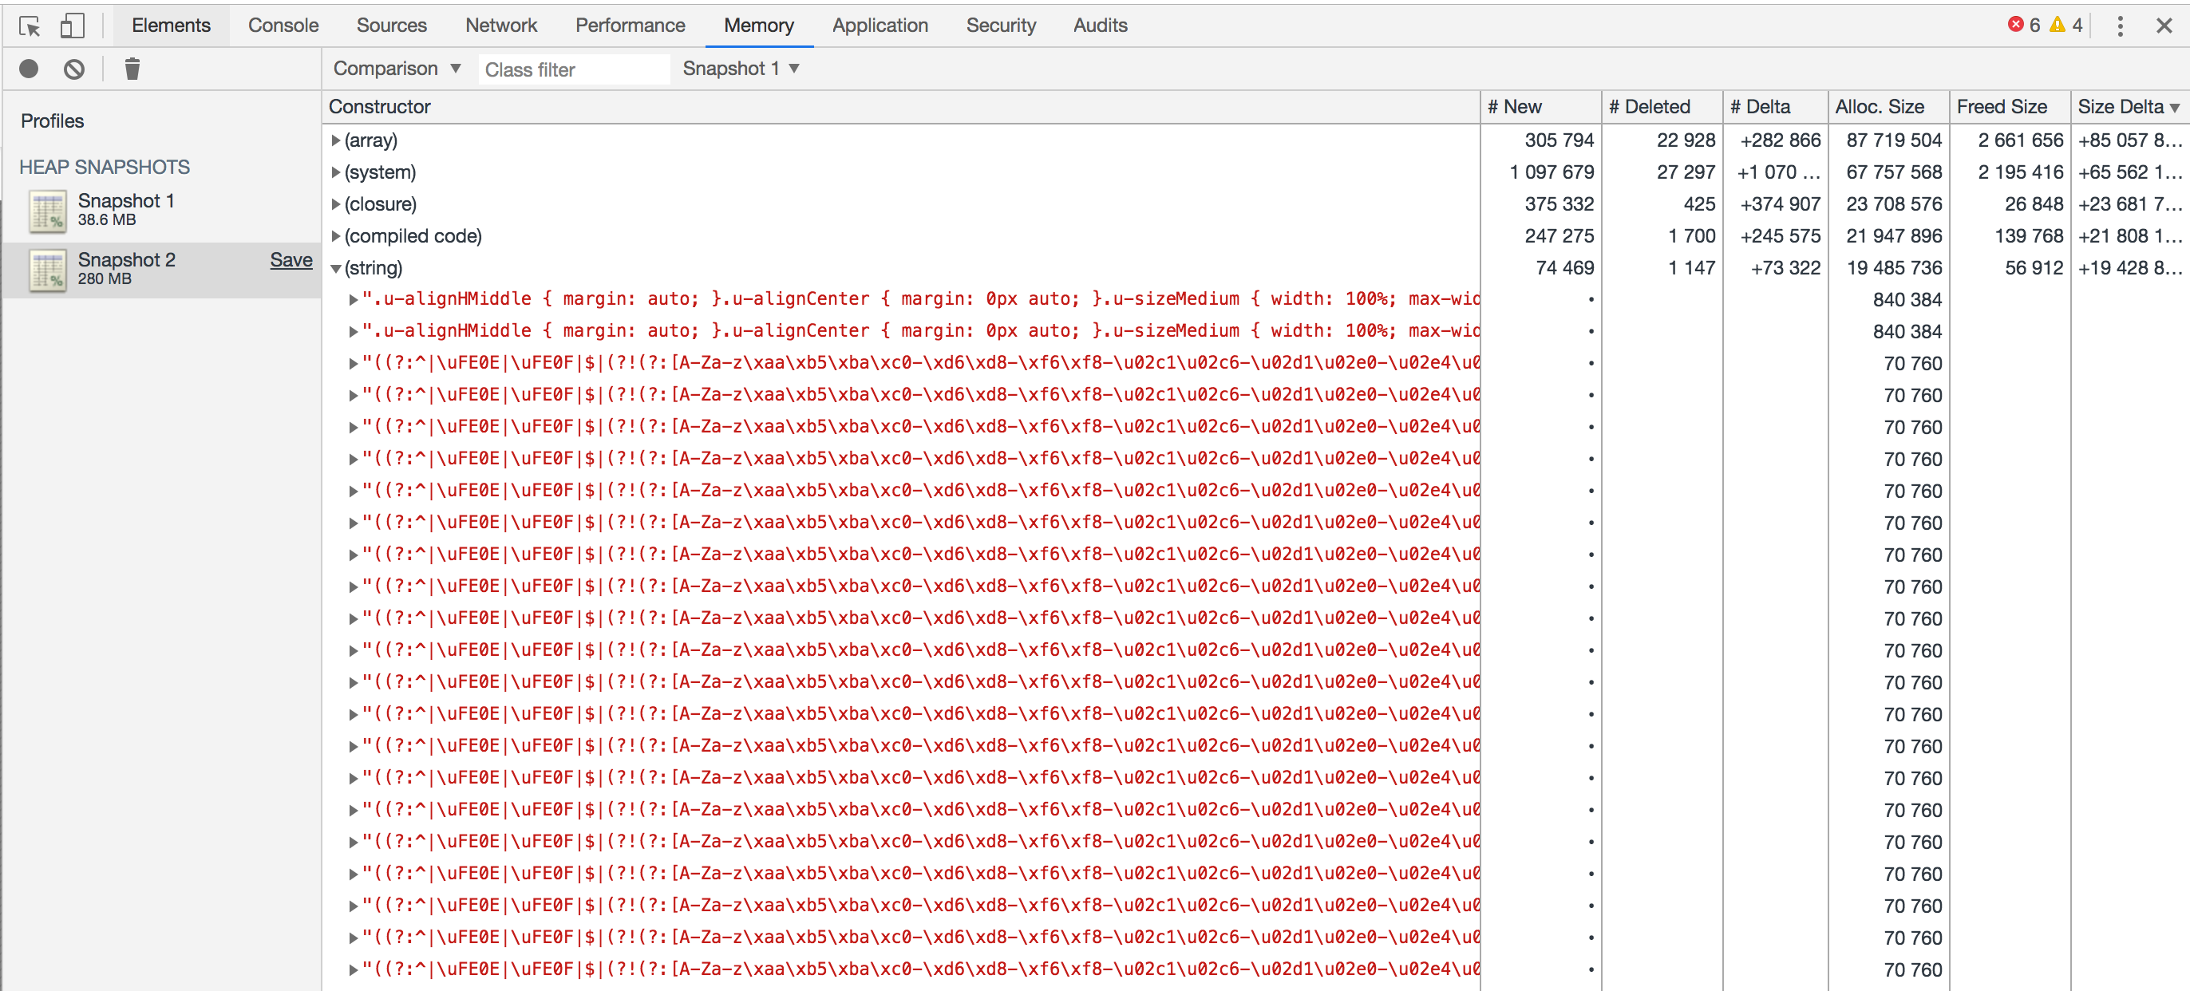
Task: Toggle the device toolbar icon
Action: point(73,26)
